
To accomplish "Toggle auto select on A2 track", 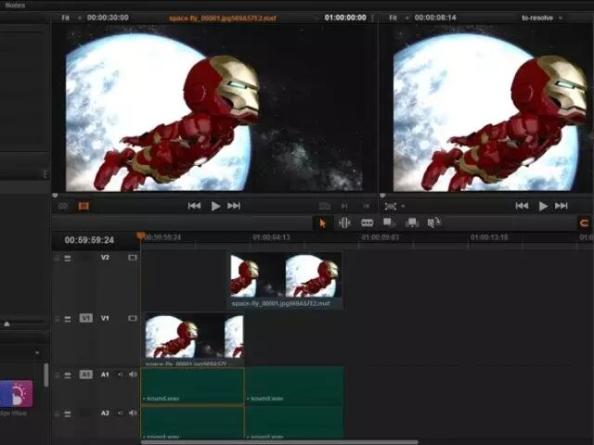I will (x=68, y=414).
